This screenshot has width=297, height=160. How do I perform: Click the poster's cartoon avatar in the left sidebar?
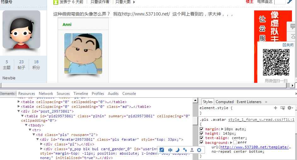point(21,29)
